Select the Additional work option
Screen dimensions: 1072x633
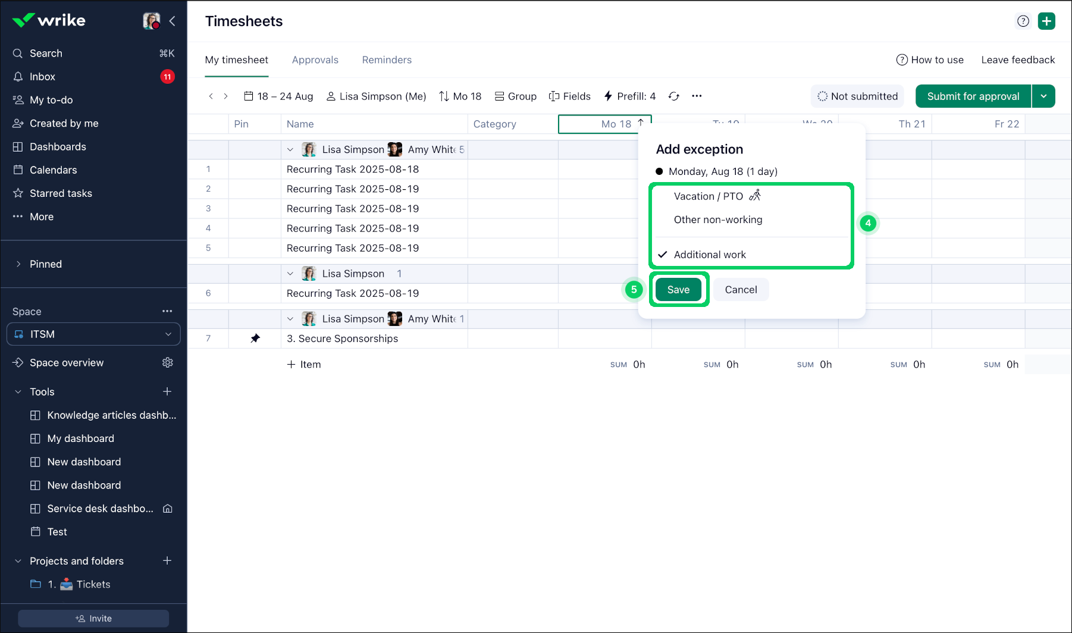tap(709, 255)
